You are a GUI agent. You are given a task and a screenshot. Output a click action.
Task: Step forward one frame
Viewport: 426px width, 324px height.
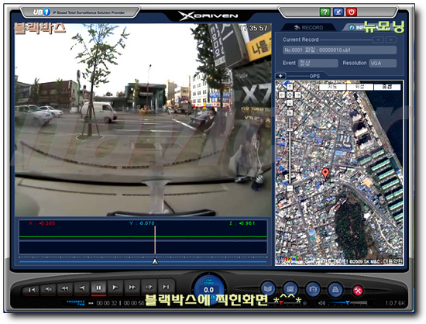pyautogui.click(x=149, y=287)
